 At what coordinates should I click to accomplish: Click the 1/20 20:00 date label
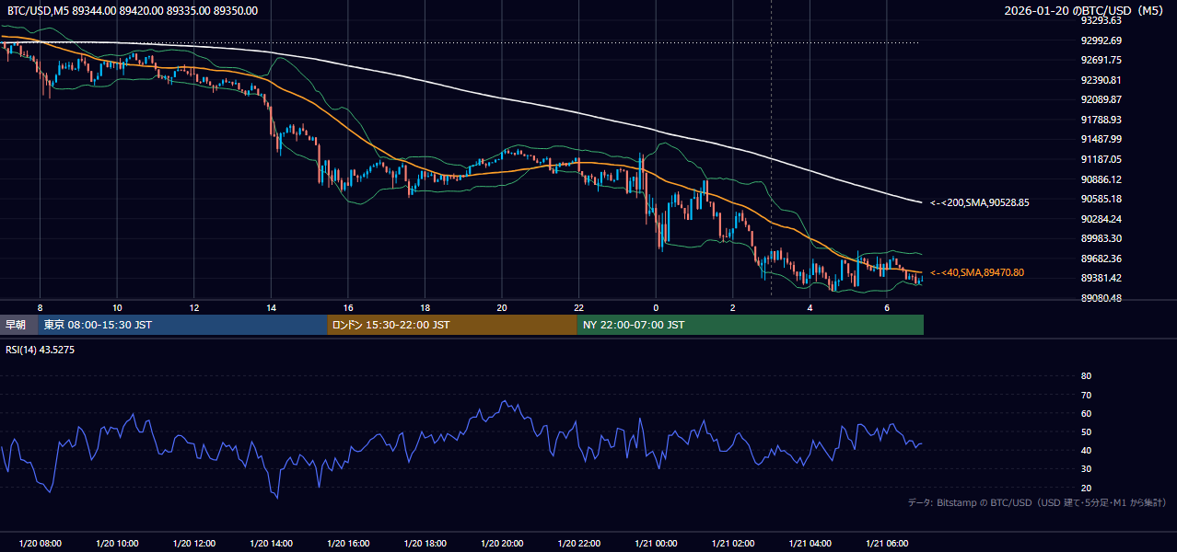[x=502, y=544]
